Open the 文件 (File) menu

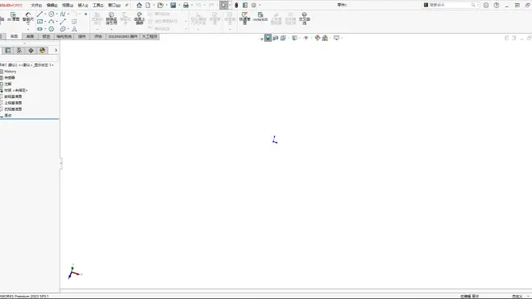click(x=36, y=5)
